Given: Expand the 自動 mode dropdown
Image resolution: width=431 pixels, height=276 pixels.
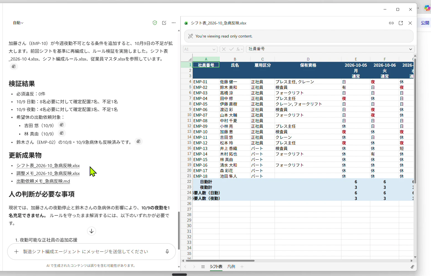Looking at the screenshot, I should click(x=18, y=23).
